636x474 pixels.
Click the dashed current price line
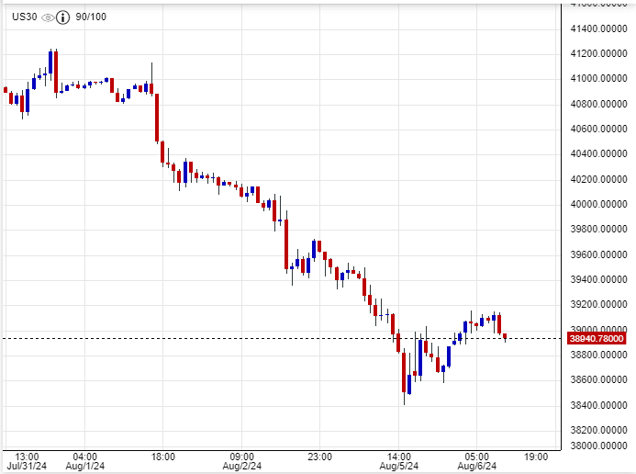(275, 338)
